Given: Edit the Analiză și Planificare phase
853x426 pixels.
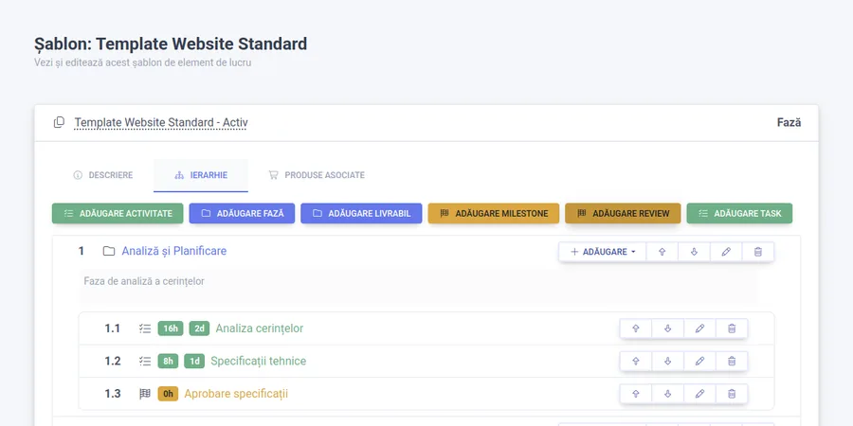Looking at the screenshot, I should [x=726, y=252].
